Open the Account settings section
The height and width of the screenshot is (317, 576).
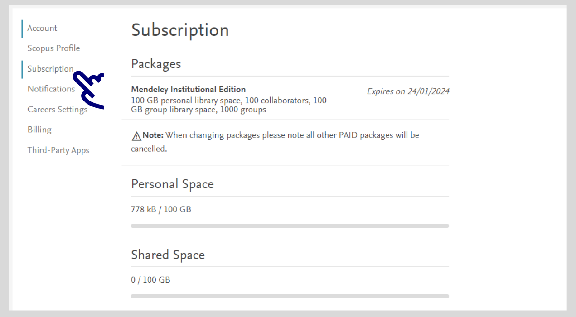[x=42, y=28]
